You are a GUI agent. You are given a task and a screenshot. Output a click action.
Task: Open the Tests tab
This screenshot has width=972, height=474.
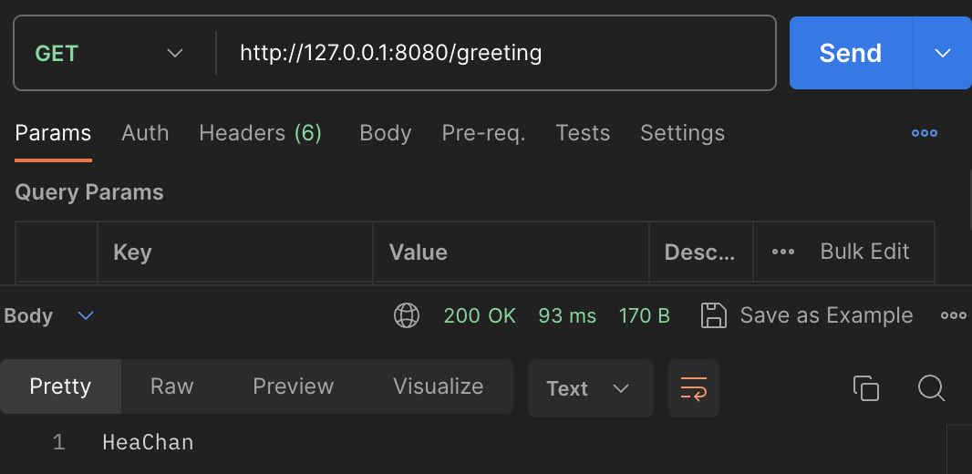click(582, 133)
